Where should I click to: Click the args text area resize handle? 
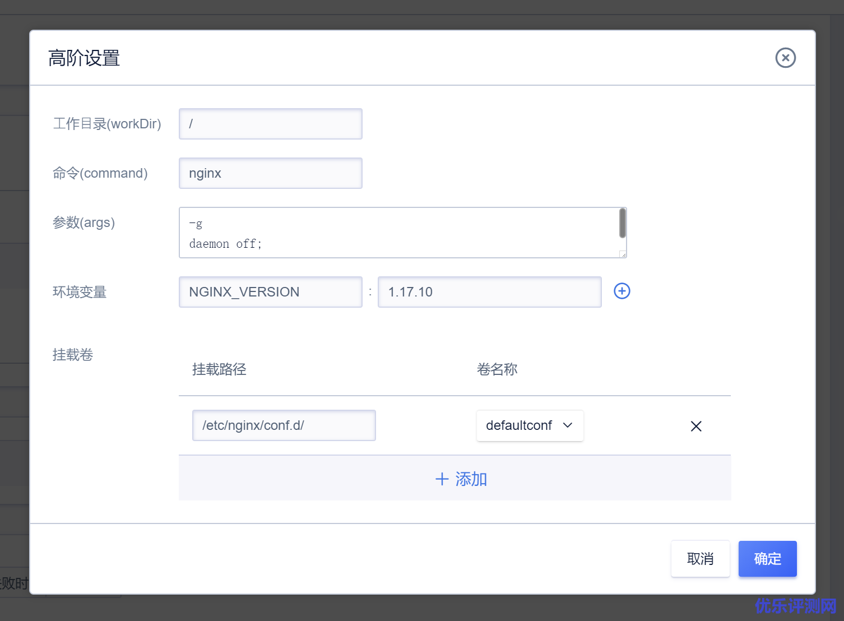(623, 254)
